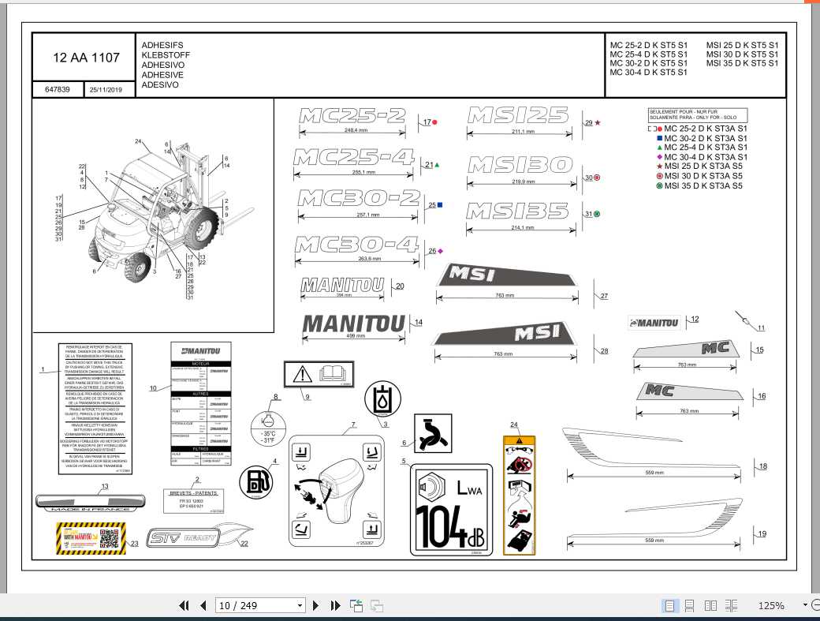Enable continuous scrolling page view
Screen dimensions: 820x621
click(690, 605)
